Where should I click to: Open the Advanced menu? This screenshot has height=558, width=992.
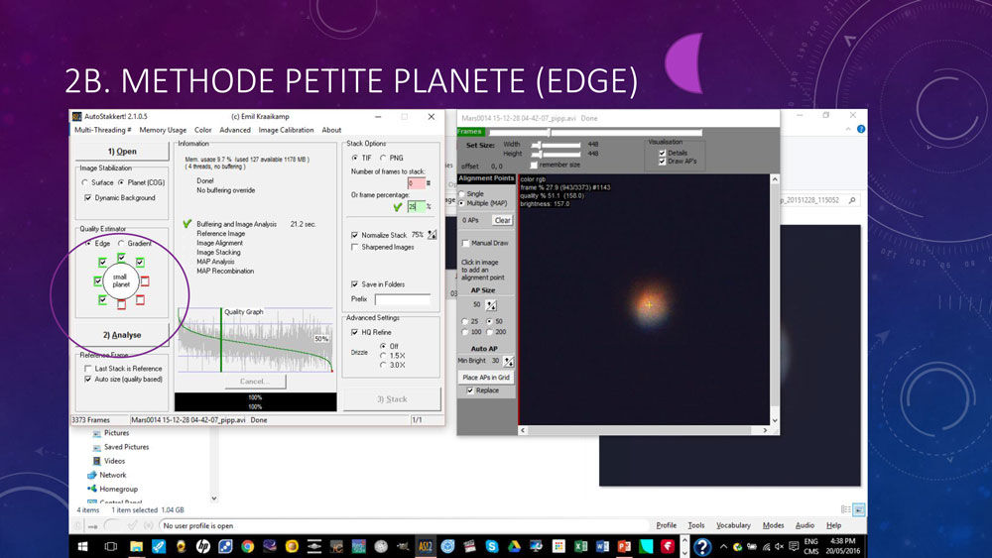pos(235,130)
